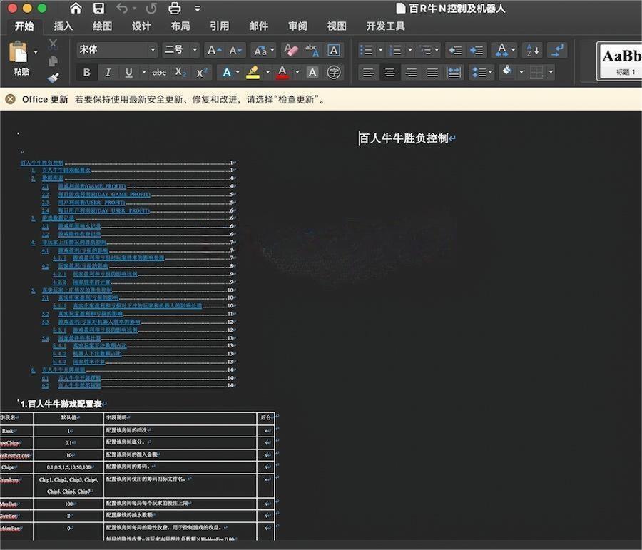The width and height of the screenshot is (642, 550).
Task: Show paragraph marks toggle
Action: tap(558, 51)
